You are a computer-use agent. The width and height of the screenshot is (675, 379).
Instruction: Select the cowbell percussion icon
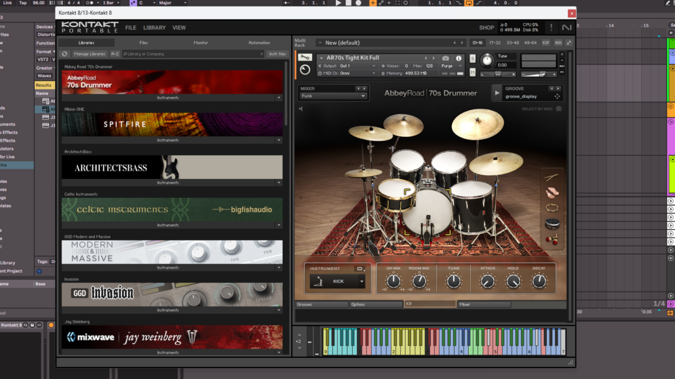tap(552, 224)
